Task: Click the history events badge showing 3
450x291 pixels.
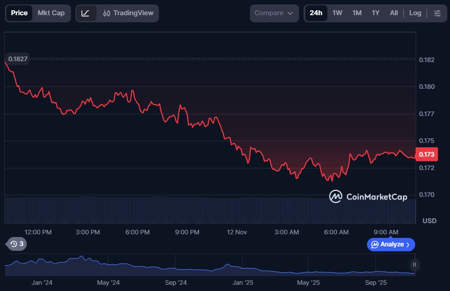Action: click(x=17, y=244)
